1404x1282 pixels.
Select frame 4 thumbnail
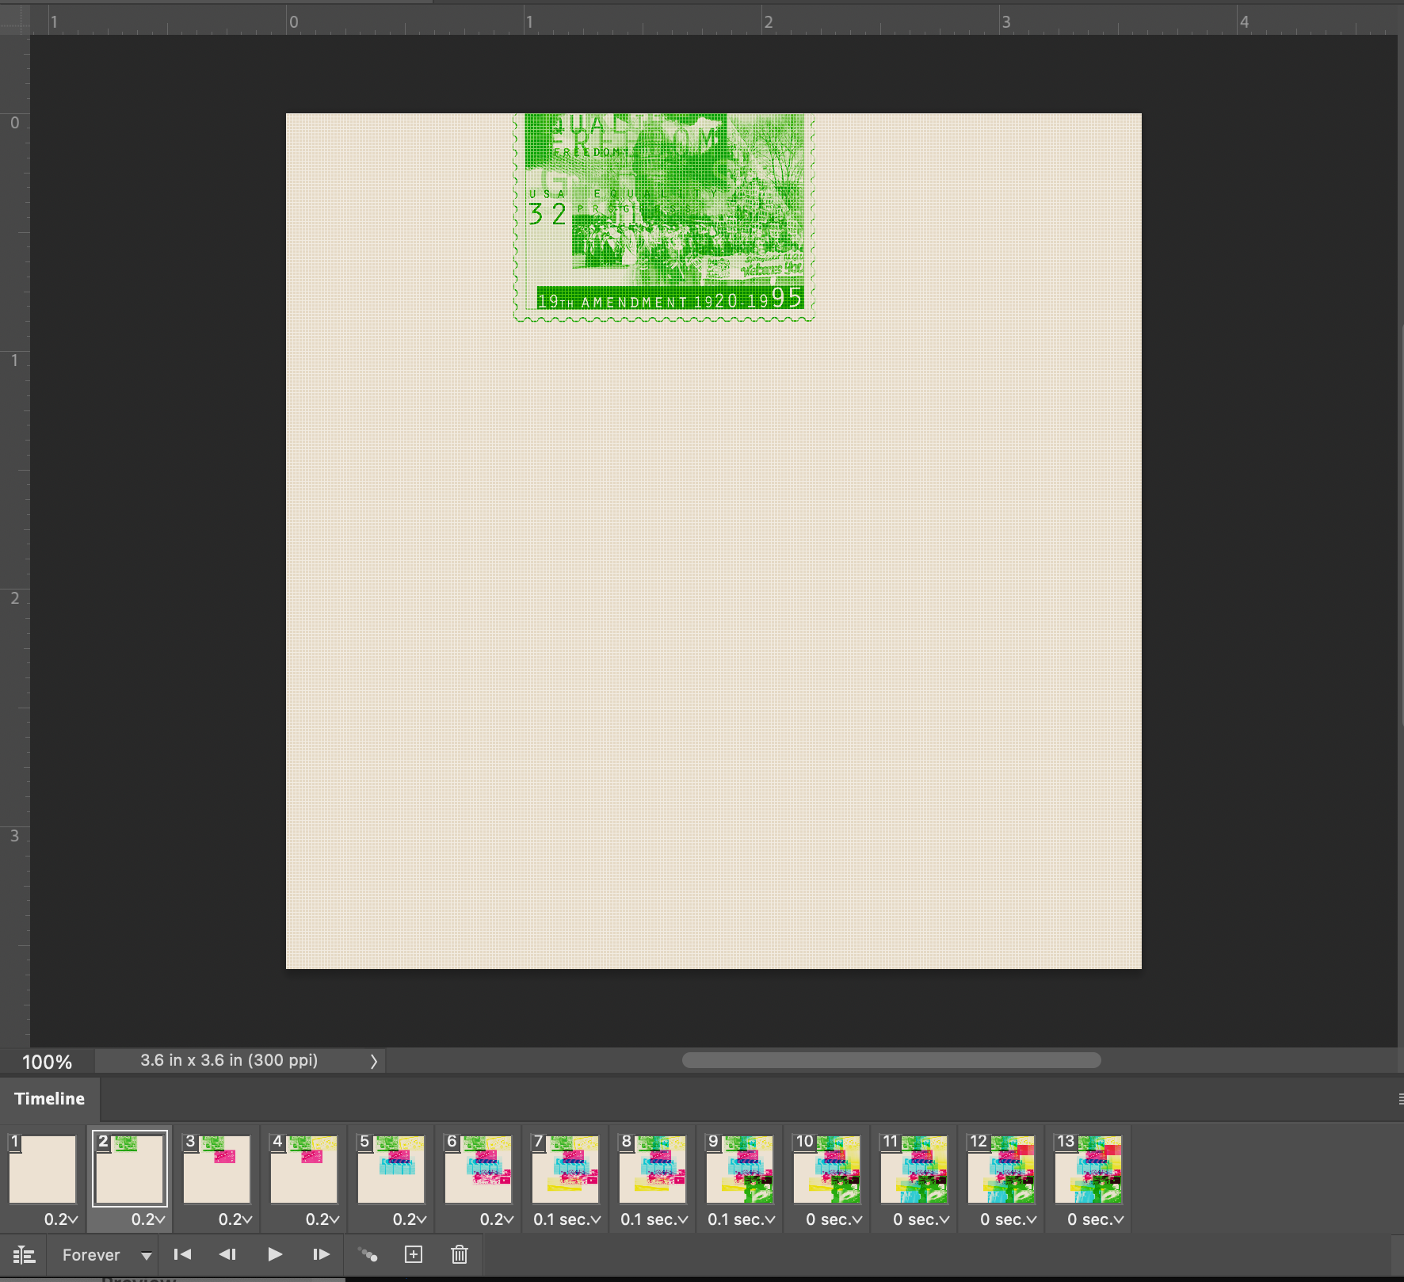tap(304, 1169)
